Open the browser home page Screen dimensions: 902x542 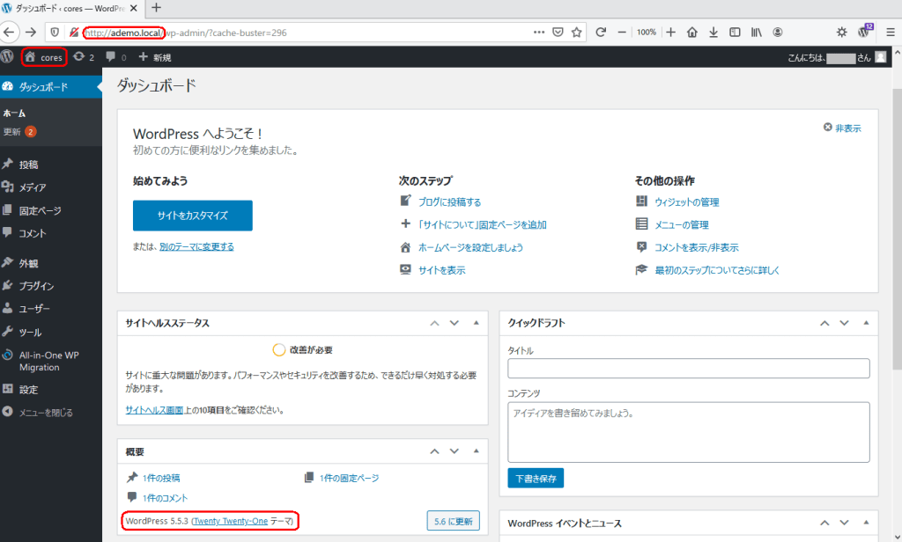692,33
